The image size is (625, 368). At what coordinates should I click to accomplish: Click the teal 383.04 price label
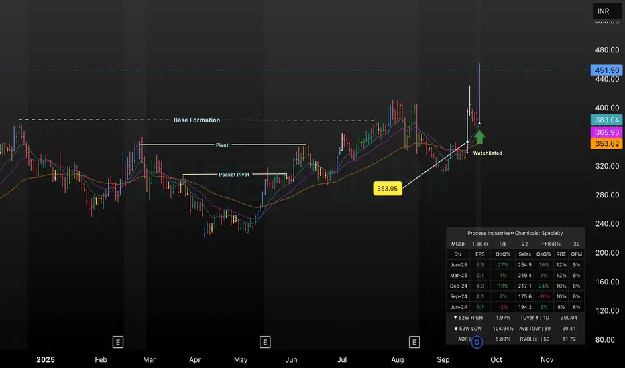[607, 120]
